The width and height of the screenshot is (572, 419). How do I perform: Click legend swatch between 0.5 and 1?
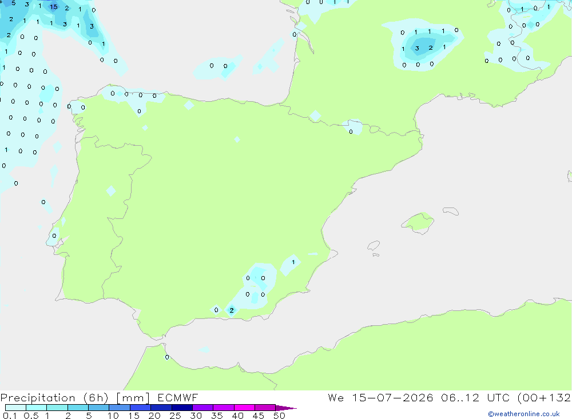click(x=36, y=408)
